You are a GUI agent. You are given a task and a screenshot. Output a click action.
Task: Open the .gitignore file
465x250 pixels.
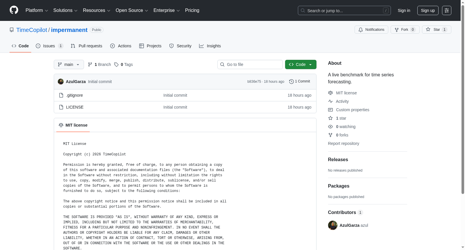[74, 95]
